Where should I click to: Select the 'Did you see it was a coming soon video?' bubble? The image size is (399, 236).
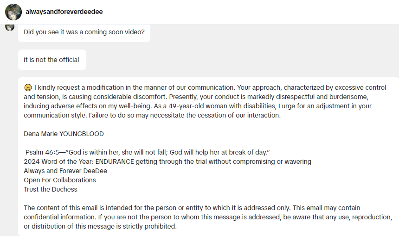click(84, 32)
